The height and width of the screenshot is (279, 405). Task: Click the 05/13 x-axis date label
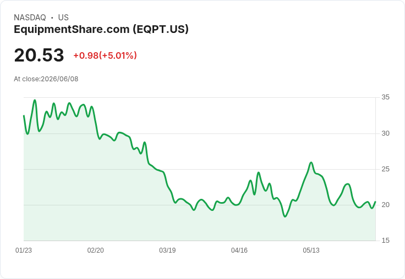[311, 250]
